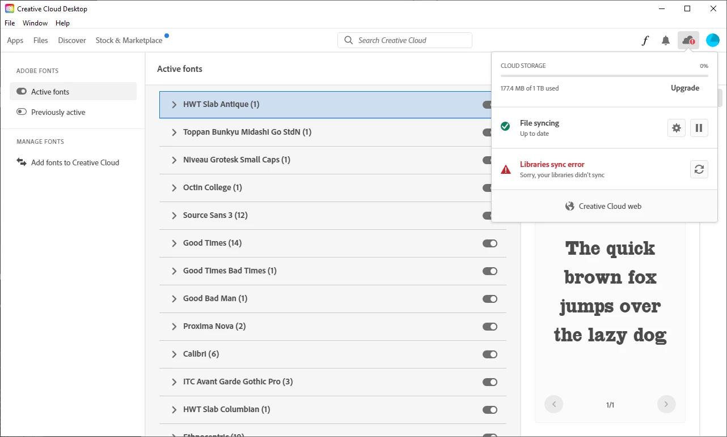Toggle off Good Times Bad Times font
This screenshot has height=437, width=727.
point(490,271)
